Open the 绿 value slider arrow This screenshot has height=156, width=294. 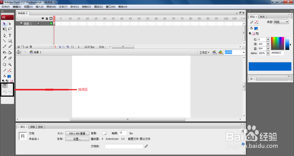[x=268, y=44]
